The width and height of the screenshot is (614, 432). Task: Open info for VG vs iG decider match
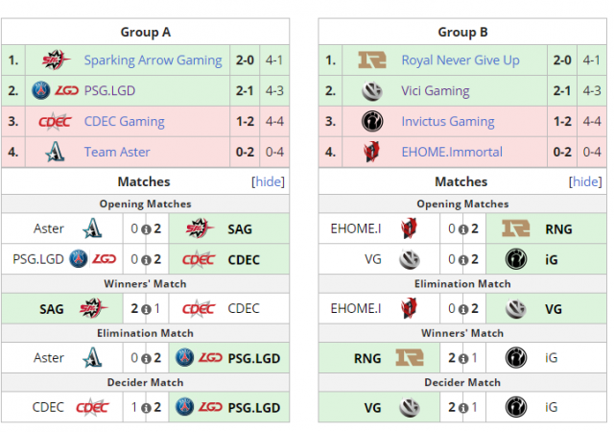[x=464, y=407]
